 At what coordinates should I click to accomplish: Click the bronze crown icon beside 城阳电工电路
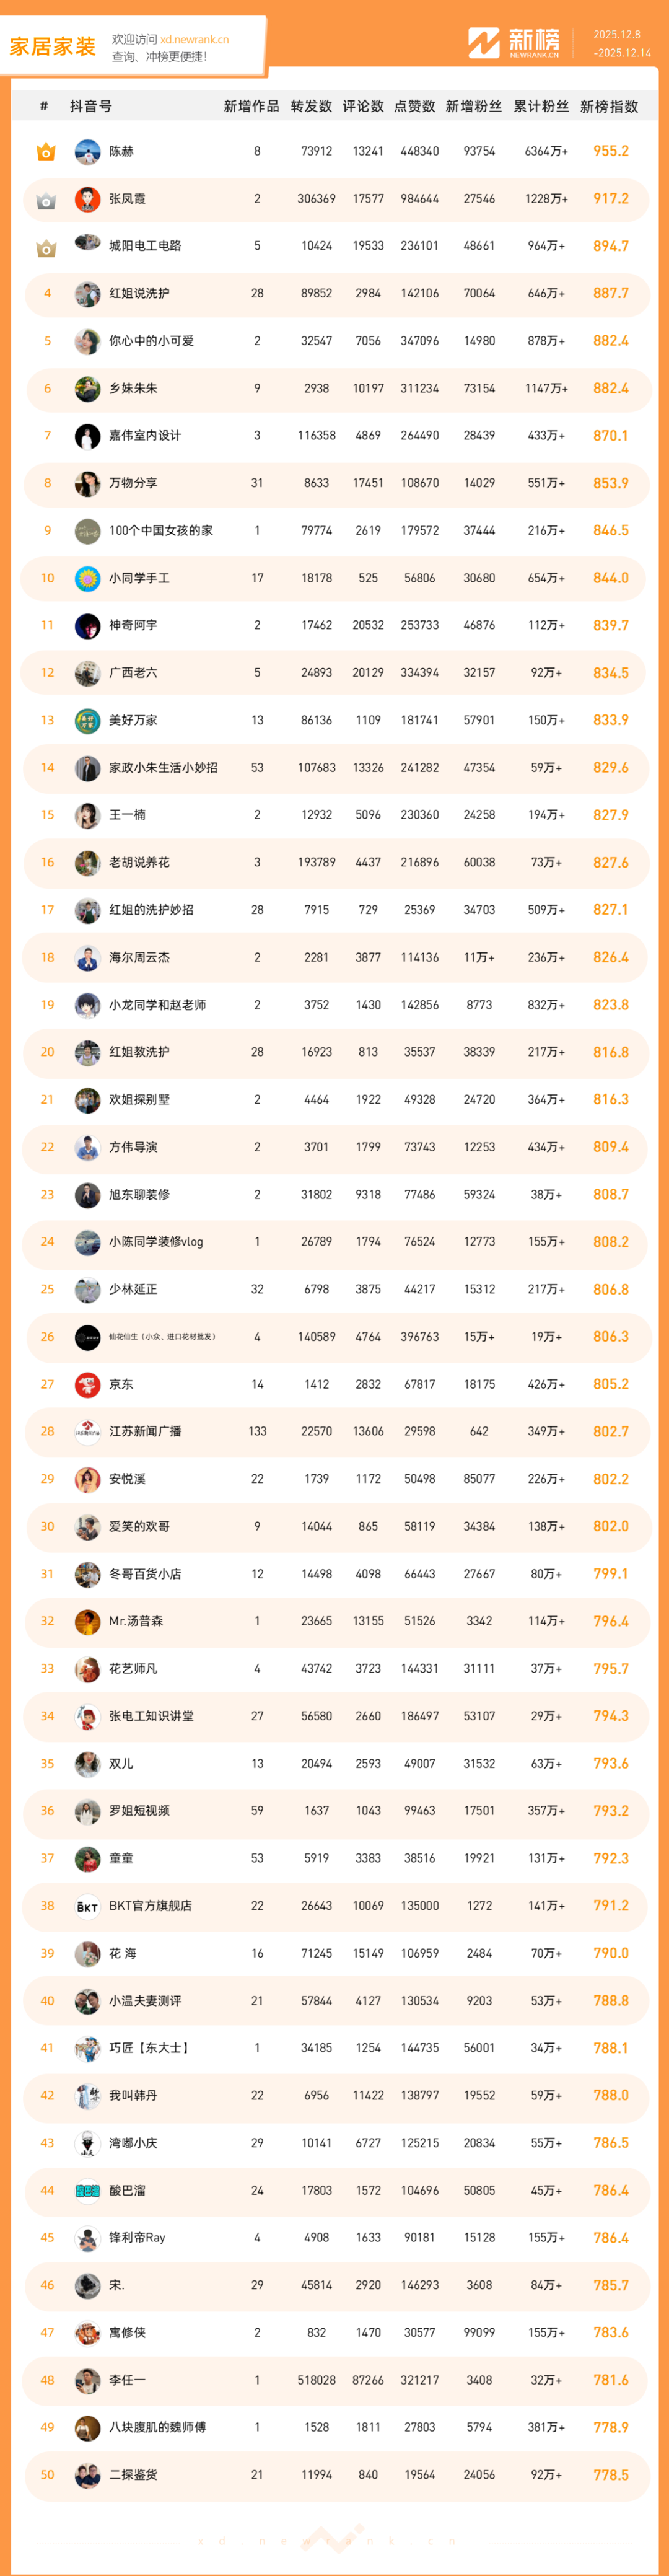tap(46, 247)
